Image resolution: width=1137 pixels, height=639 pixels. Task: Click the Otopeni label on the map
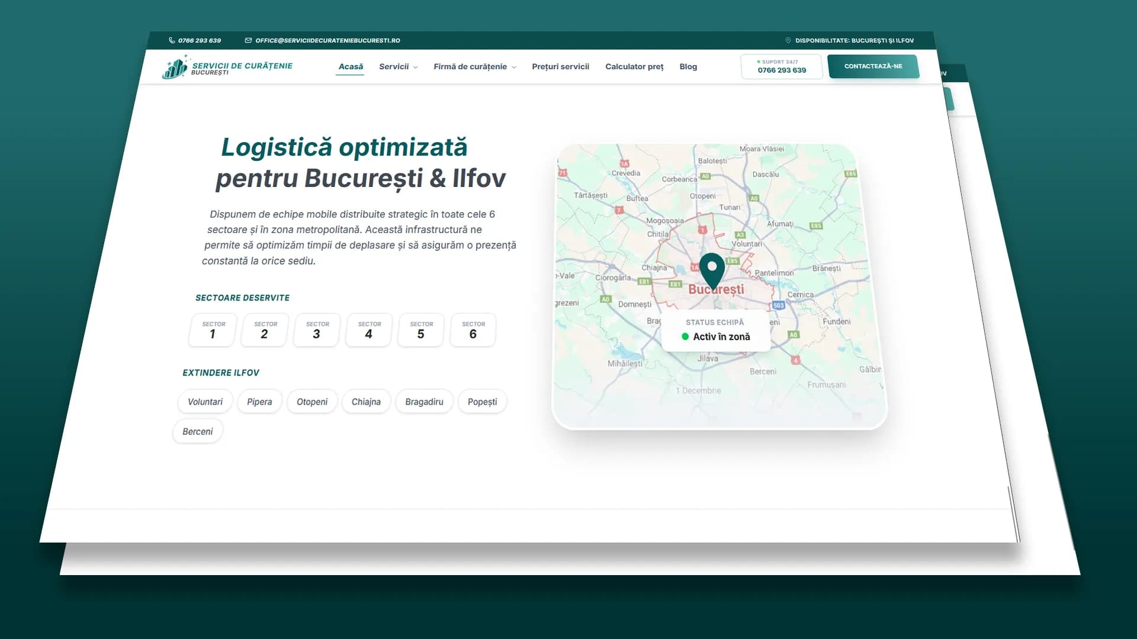coord(702,196)
